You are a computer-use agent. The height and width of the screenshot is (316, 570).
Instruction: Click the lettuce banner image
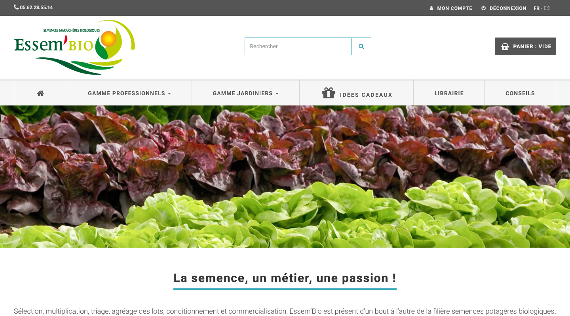pyautogui.click(x=285, y=177)
